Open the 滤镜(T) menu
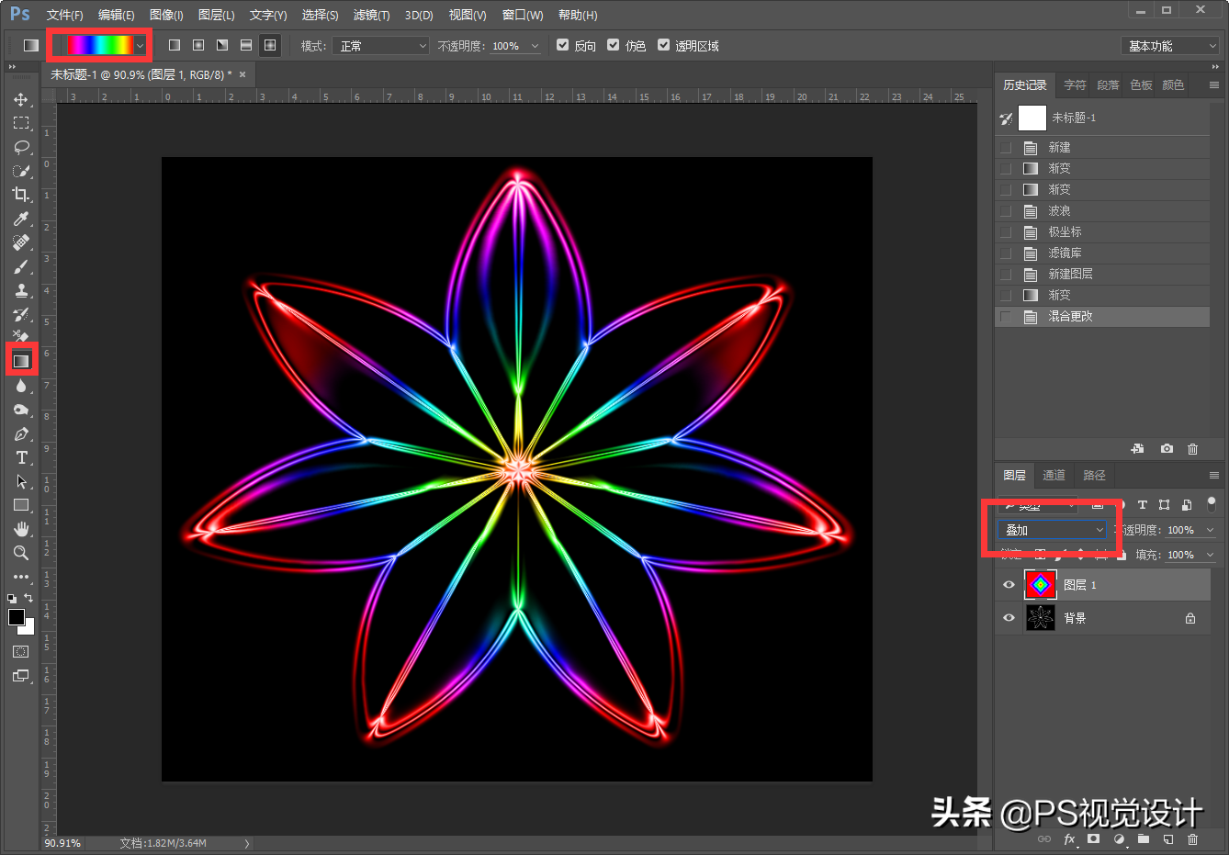The image size is (1229, 855). click(x=371, y=15)
